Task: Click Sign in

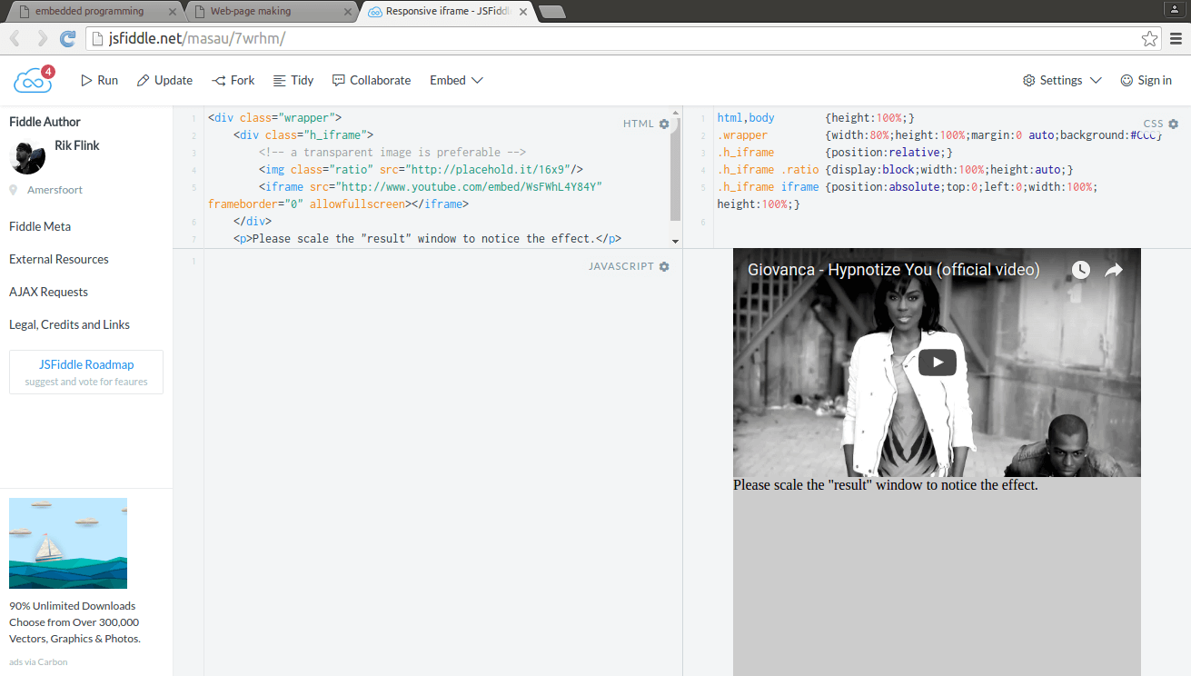Action: 1146,80
